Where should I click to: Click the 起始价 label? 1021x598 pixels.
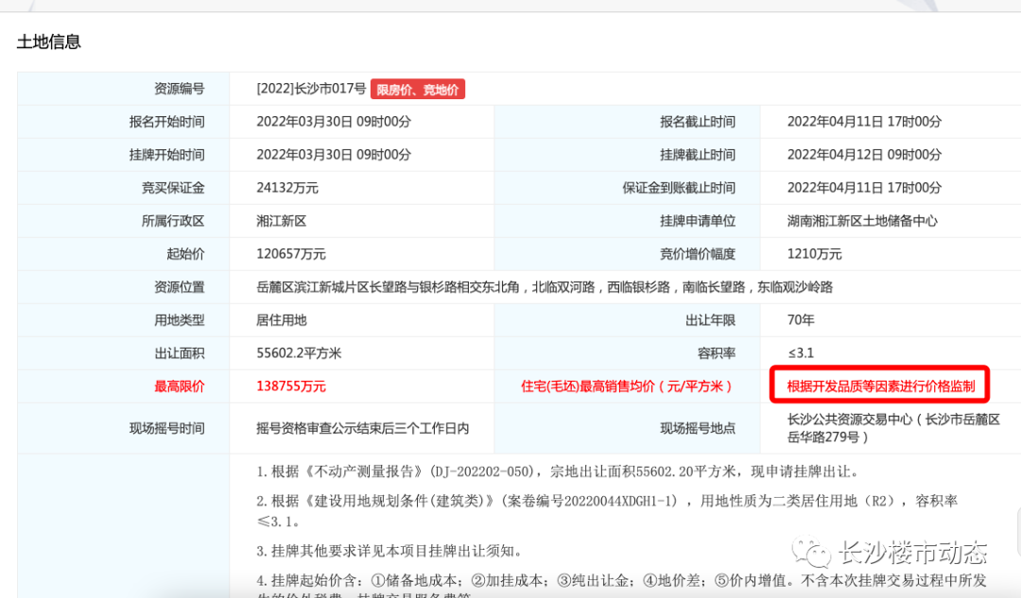[x=185, y=254]
